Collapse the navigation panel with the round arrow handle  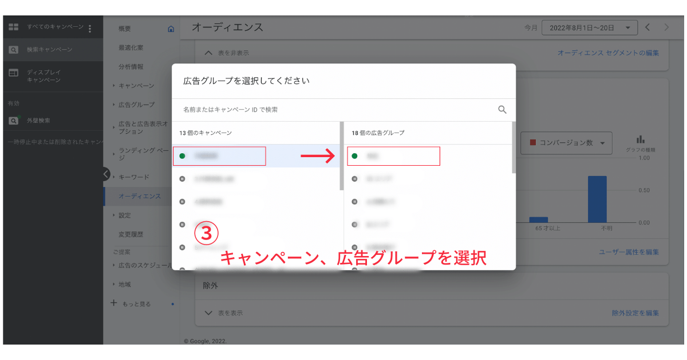pyautogui.click(x=106, y=174)
